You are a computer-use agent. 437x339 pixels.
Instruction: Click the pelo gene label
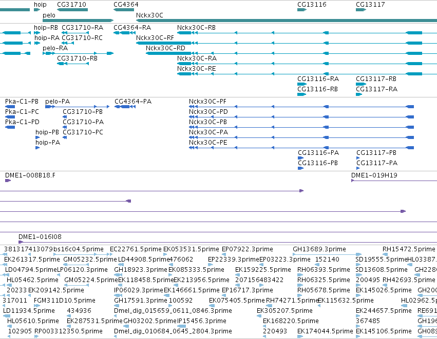[49, 15]
